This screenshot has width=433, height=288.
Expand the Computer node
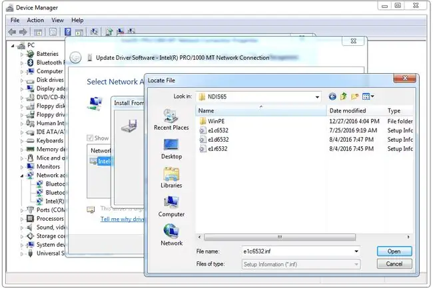[22, 72]
